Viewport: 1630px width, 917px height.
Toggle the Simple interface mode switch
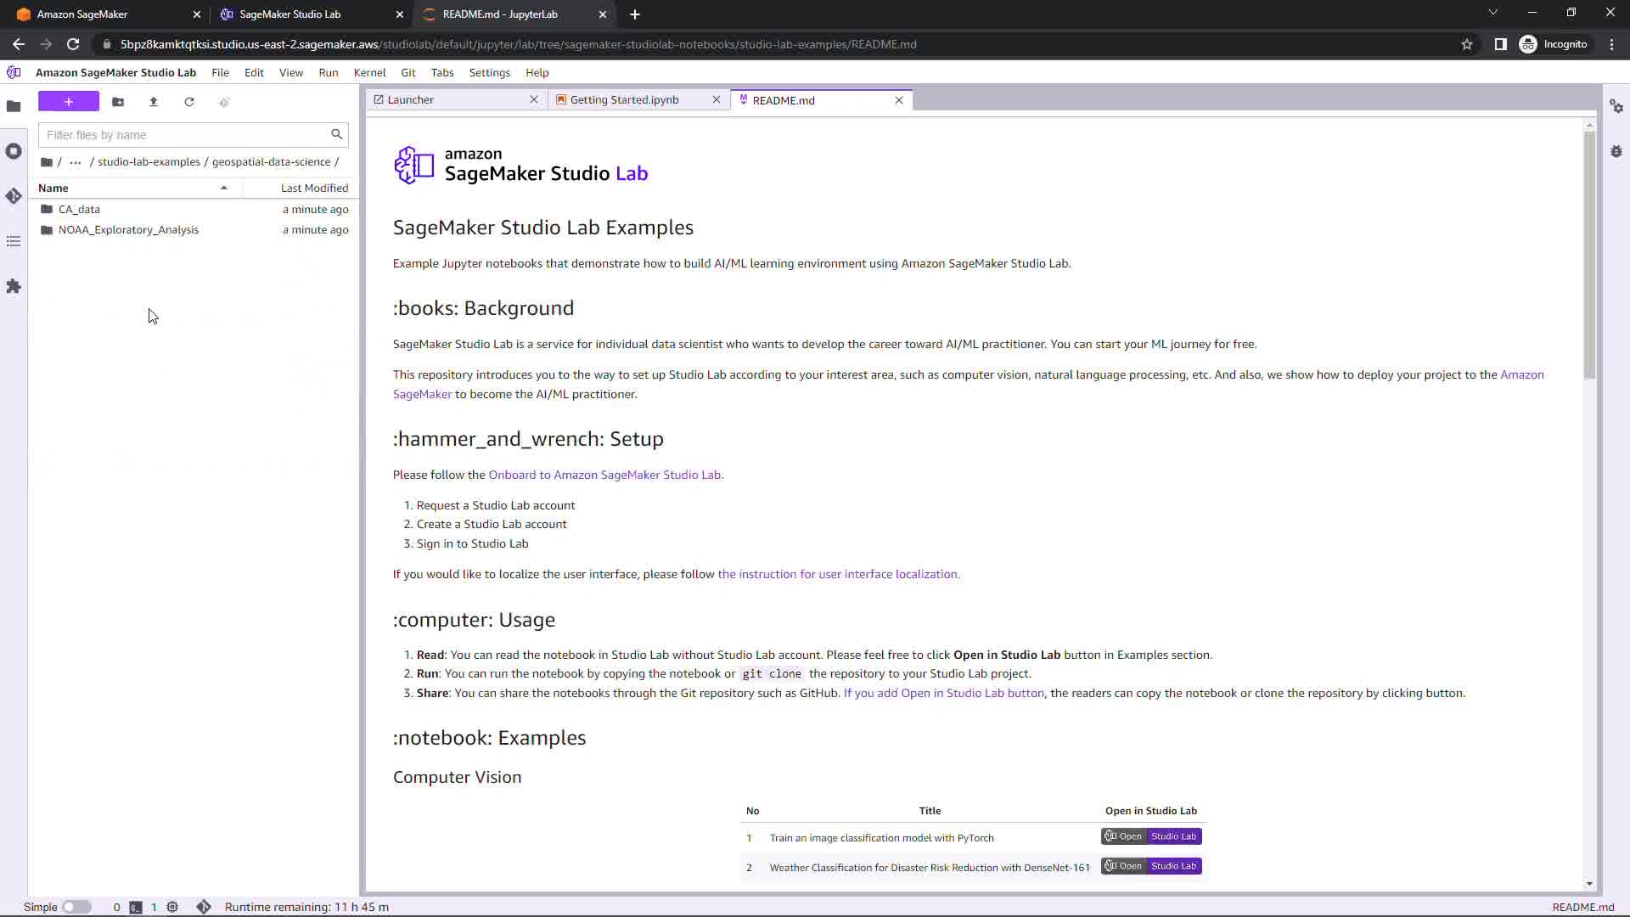point(76,907)
